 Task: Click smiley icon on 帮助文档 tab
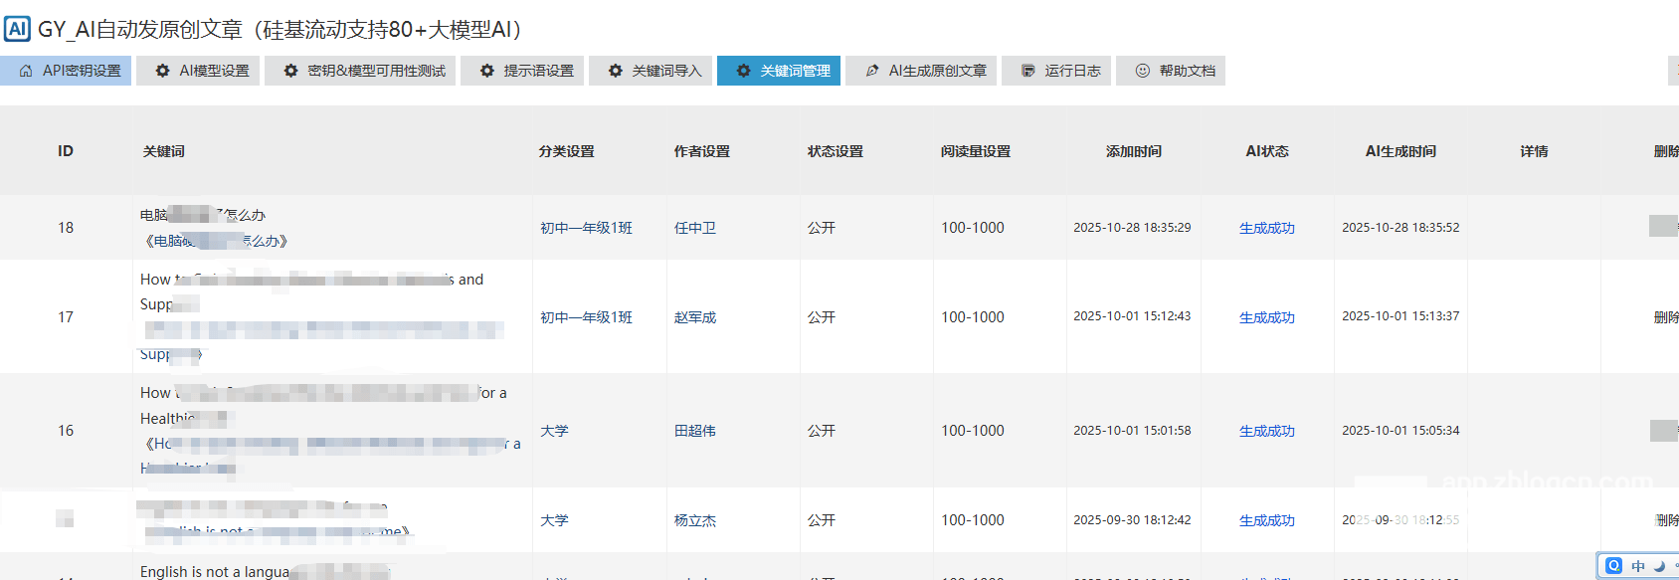click(x=1142, y=71)
